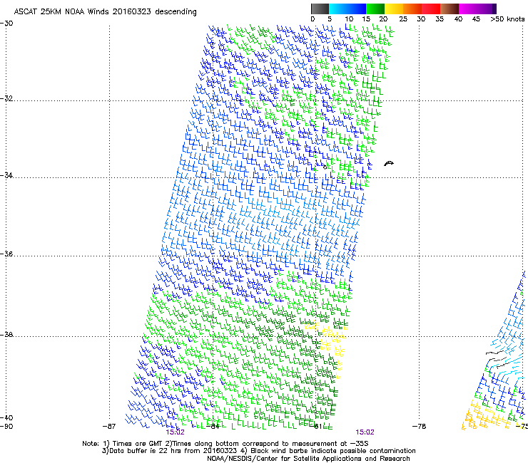This screenshot has width=528, height=463.
Task: Click the gray 0-5 knots color segment
Action: click(x=320, y=9)
